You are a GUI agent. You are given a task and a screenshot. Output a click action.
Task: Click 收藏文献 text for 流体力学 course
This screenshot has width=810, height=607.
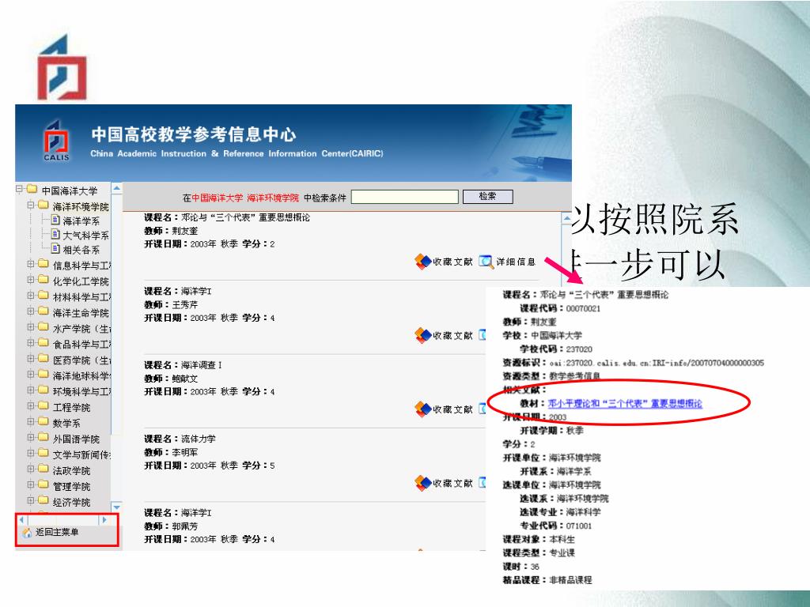click(452, 483)
